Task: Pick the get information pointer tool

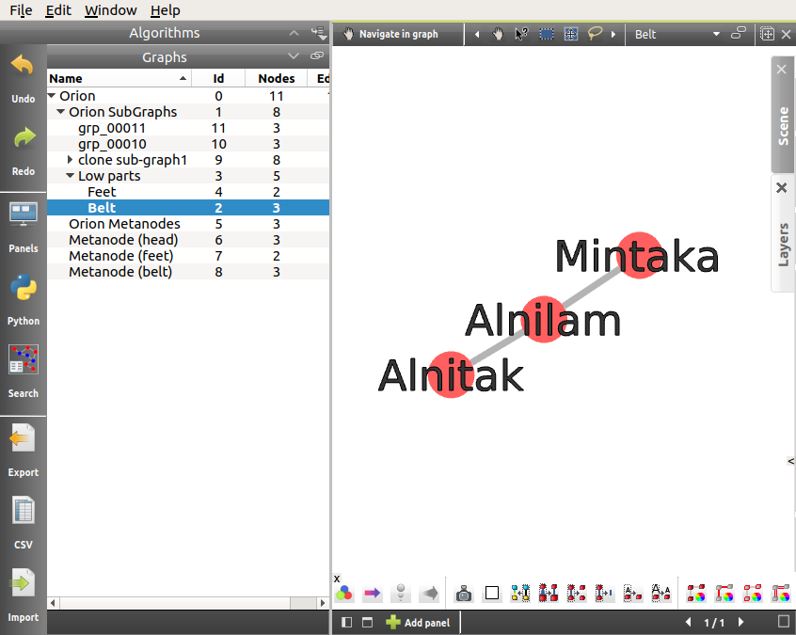Action: pos(521,34)
